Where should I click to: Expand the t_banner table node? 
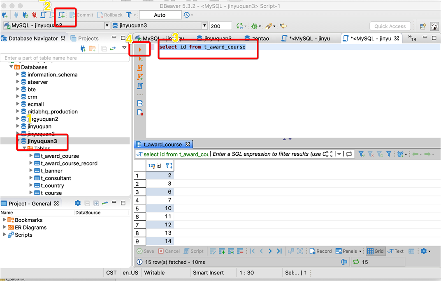click(31, 170)
